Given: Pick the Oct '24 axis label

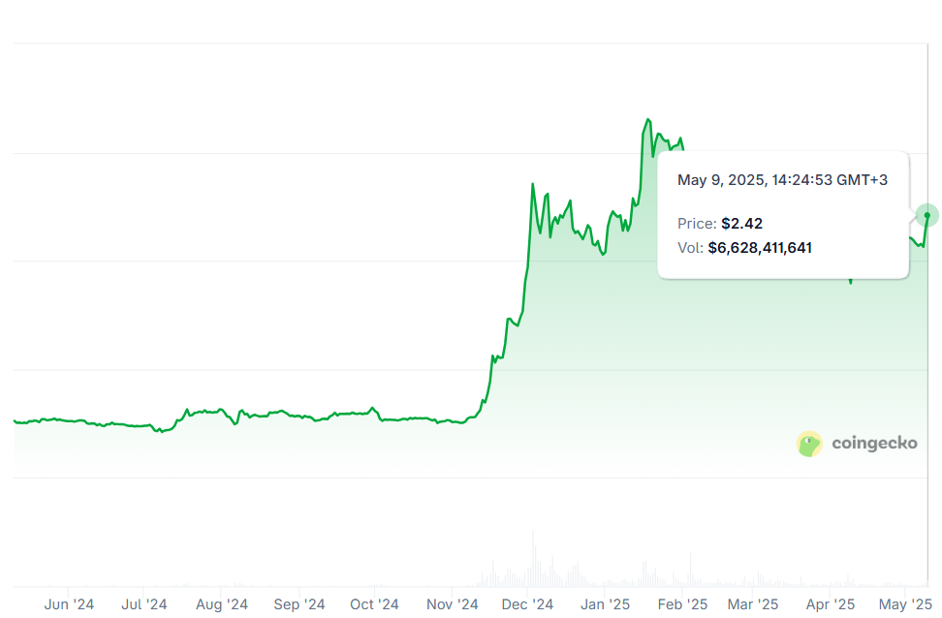Looking at the screenshot, I should (x=374, y=604).
